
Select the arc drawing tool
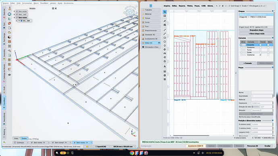click(x=165, y=34)
